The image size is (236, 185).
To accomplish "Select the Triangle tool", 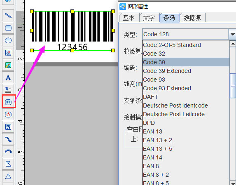I will [8, 176].
